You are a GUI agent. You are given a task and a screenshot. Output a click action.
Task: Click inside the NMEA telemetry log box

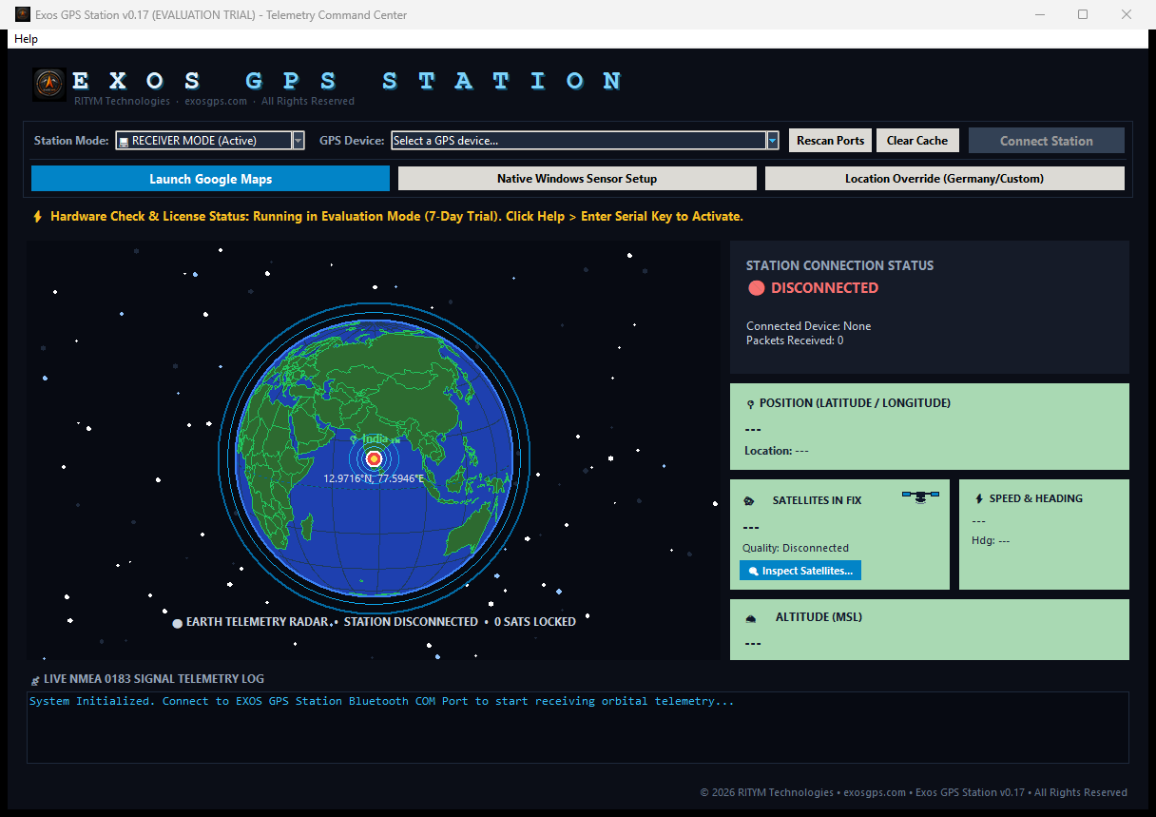(x=578, y=728)
